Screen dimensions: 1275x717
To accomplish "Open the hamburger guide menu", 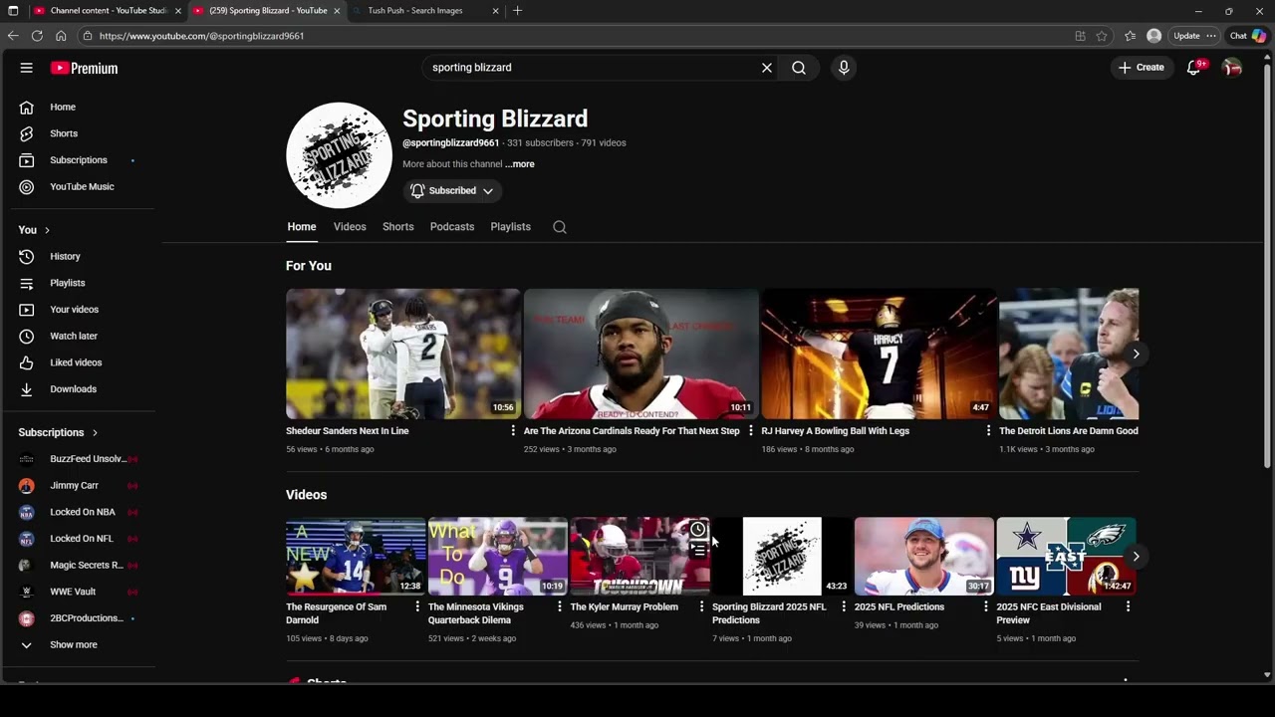I will tap(27, 68).
